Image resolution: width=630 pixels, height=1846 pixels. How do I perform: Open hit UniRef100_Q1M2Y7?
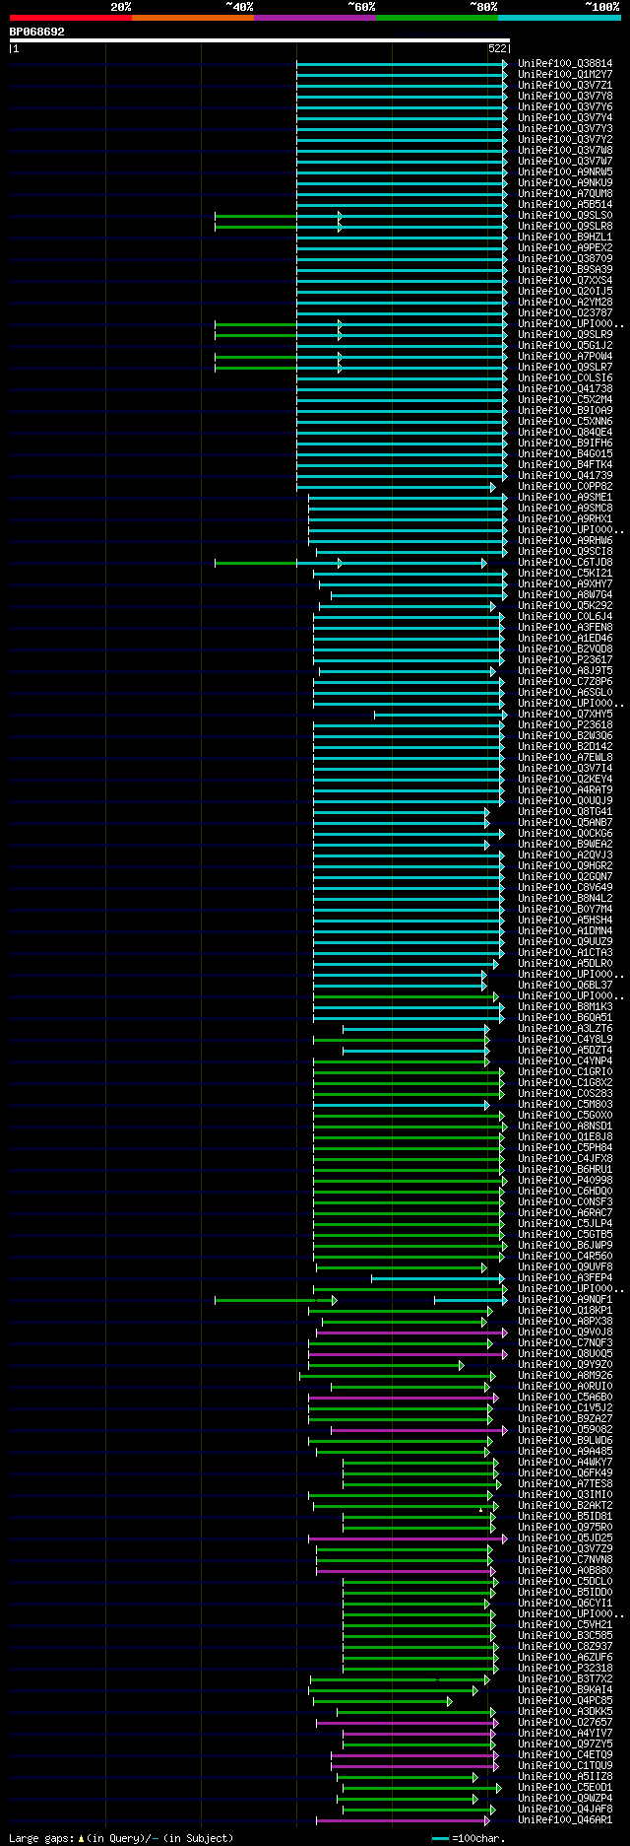[565, 75]
